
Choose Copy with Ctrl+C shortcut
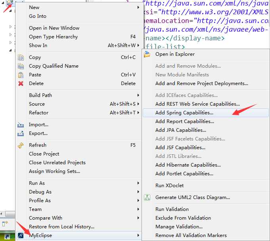pos(79,57)
